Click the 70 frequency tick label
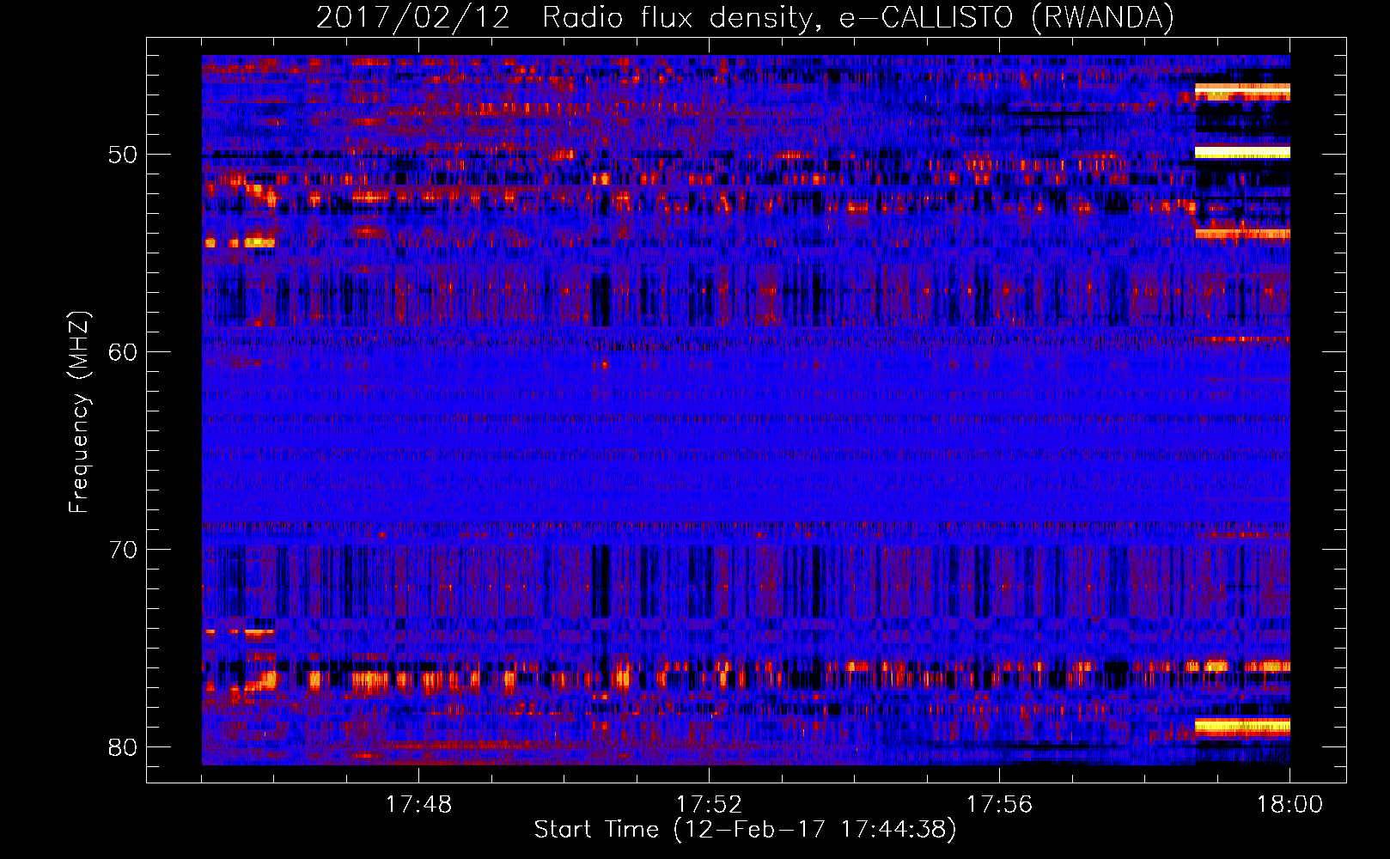This screenshot has height=859, width=1390. pos(123,550)
